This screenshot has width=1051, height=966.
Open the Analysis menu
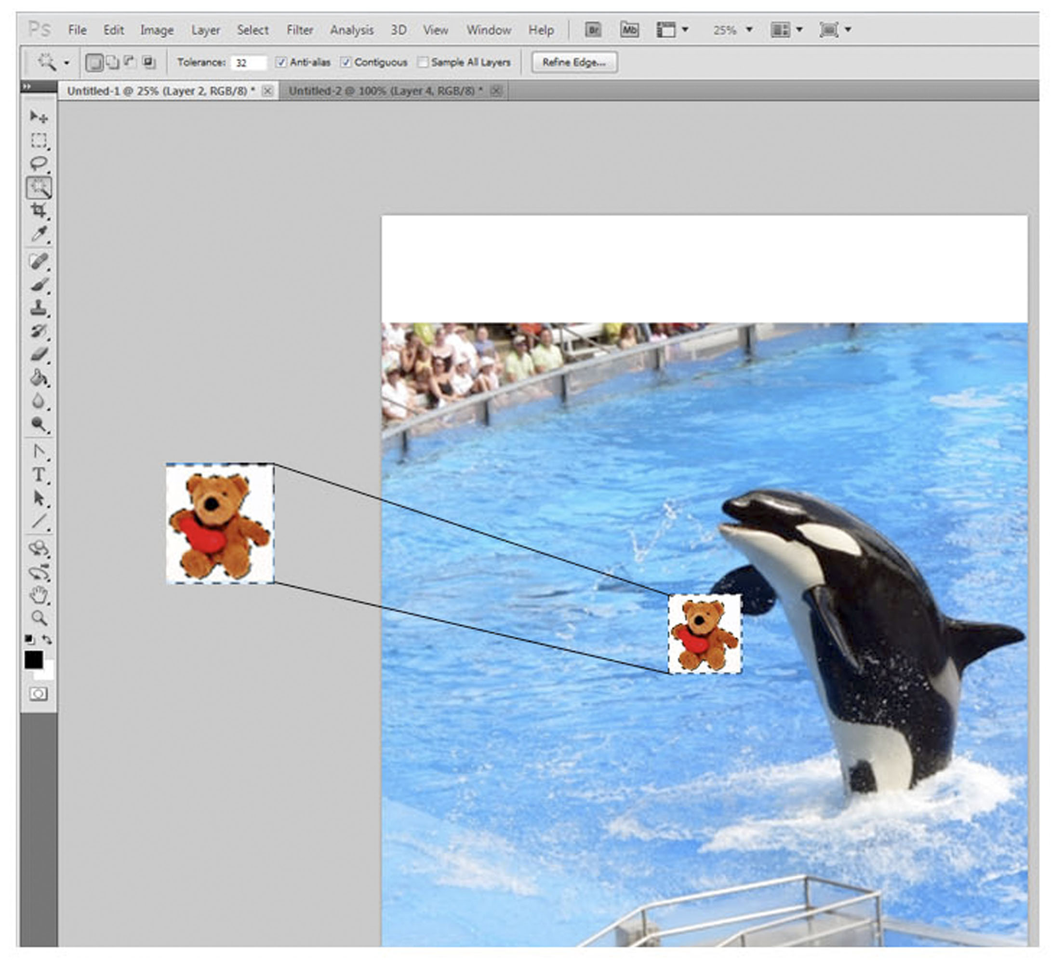352,30
